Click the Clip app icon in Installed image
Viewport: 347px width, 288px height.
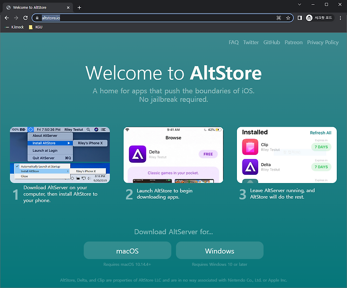pyautogui.click(x=250, y=147)
